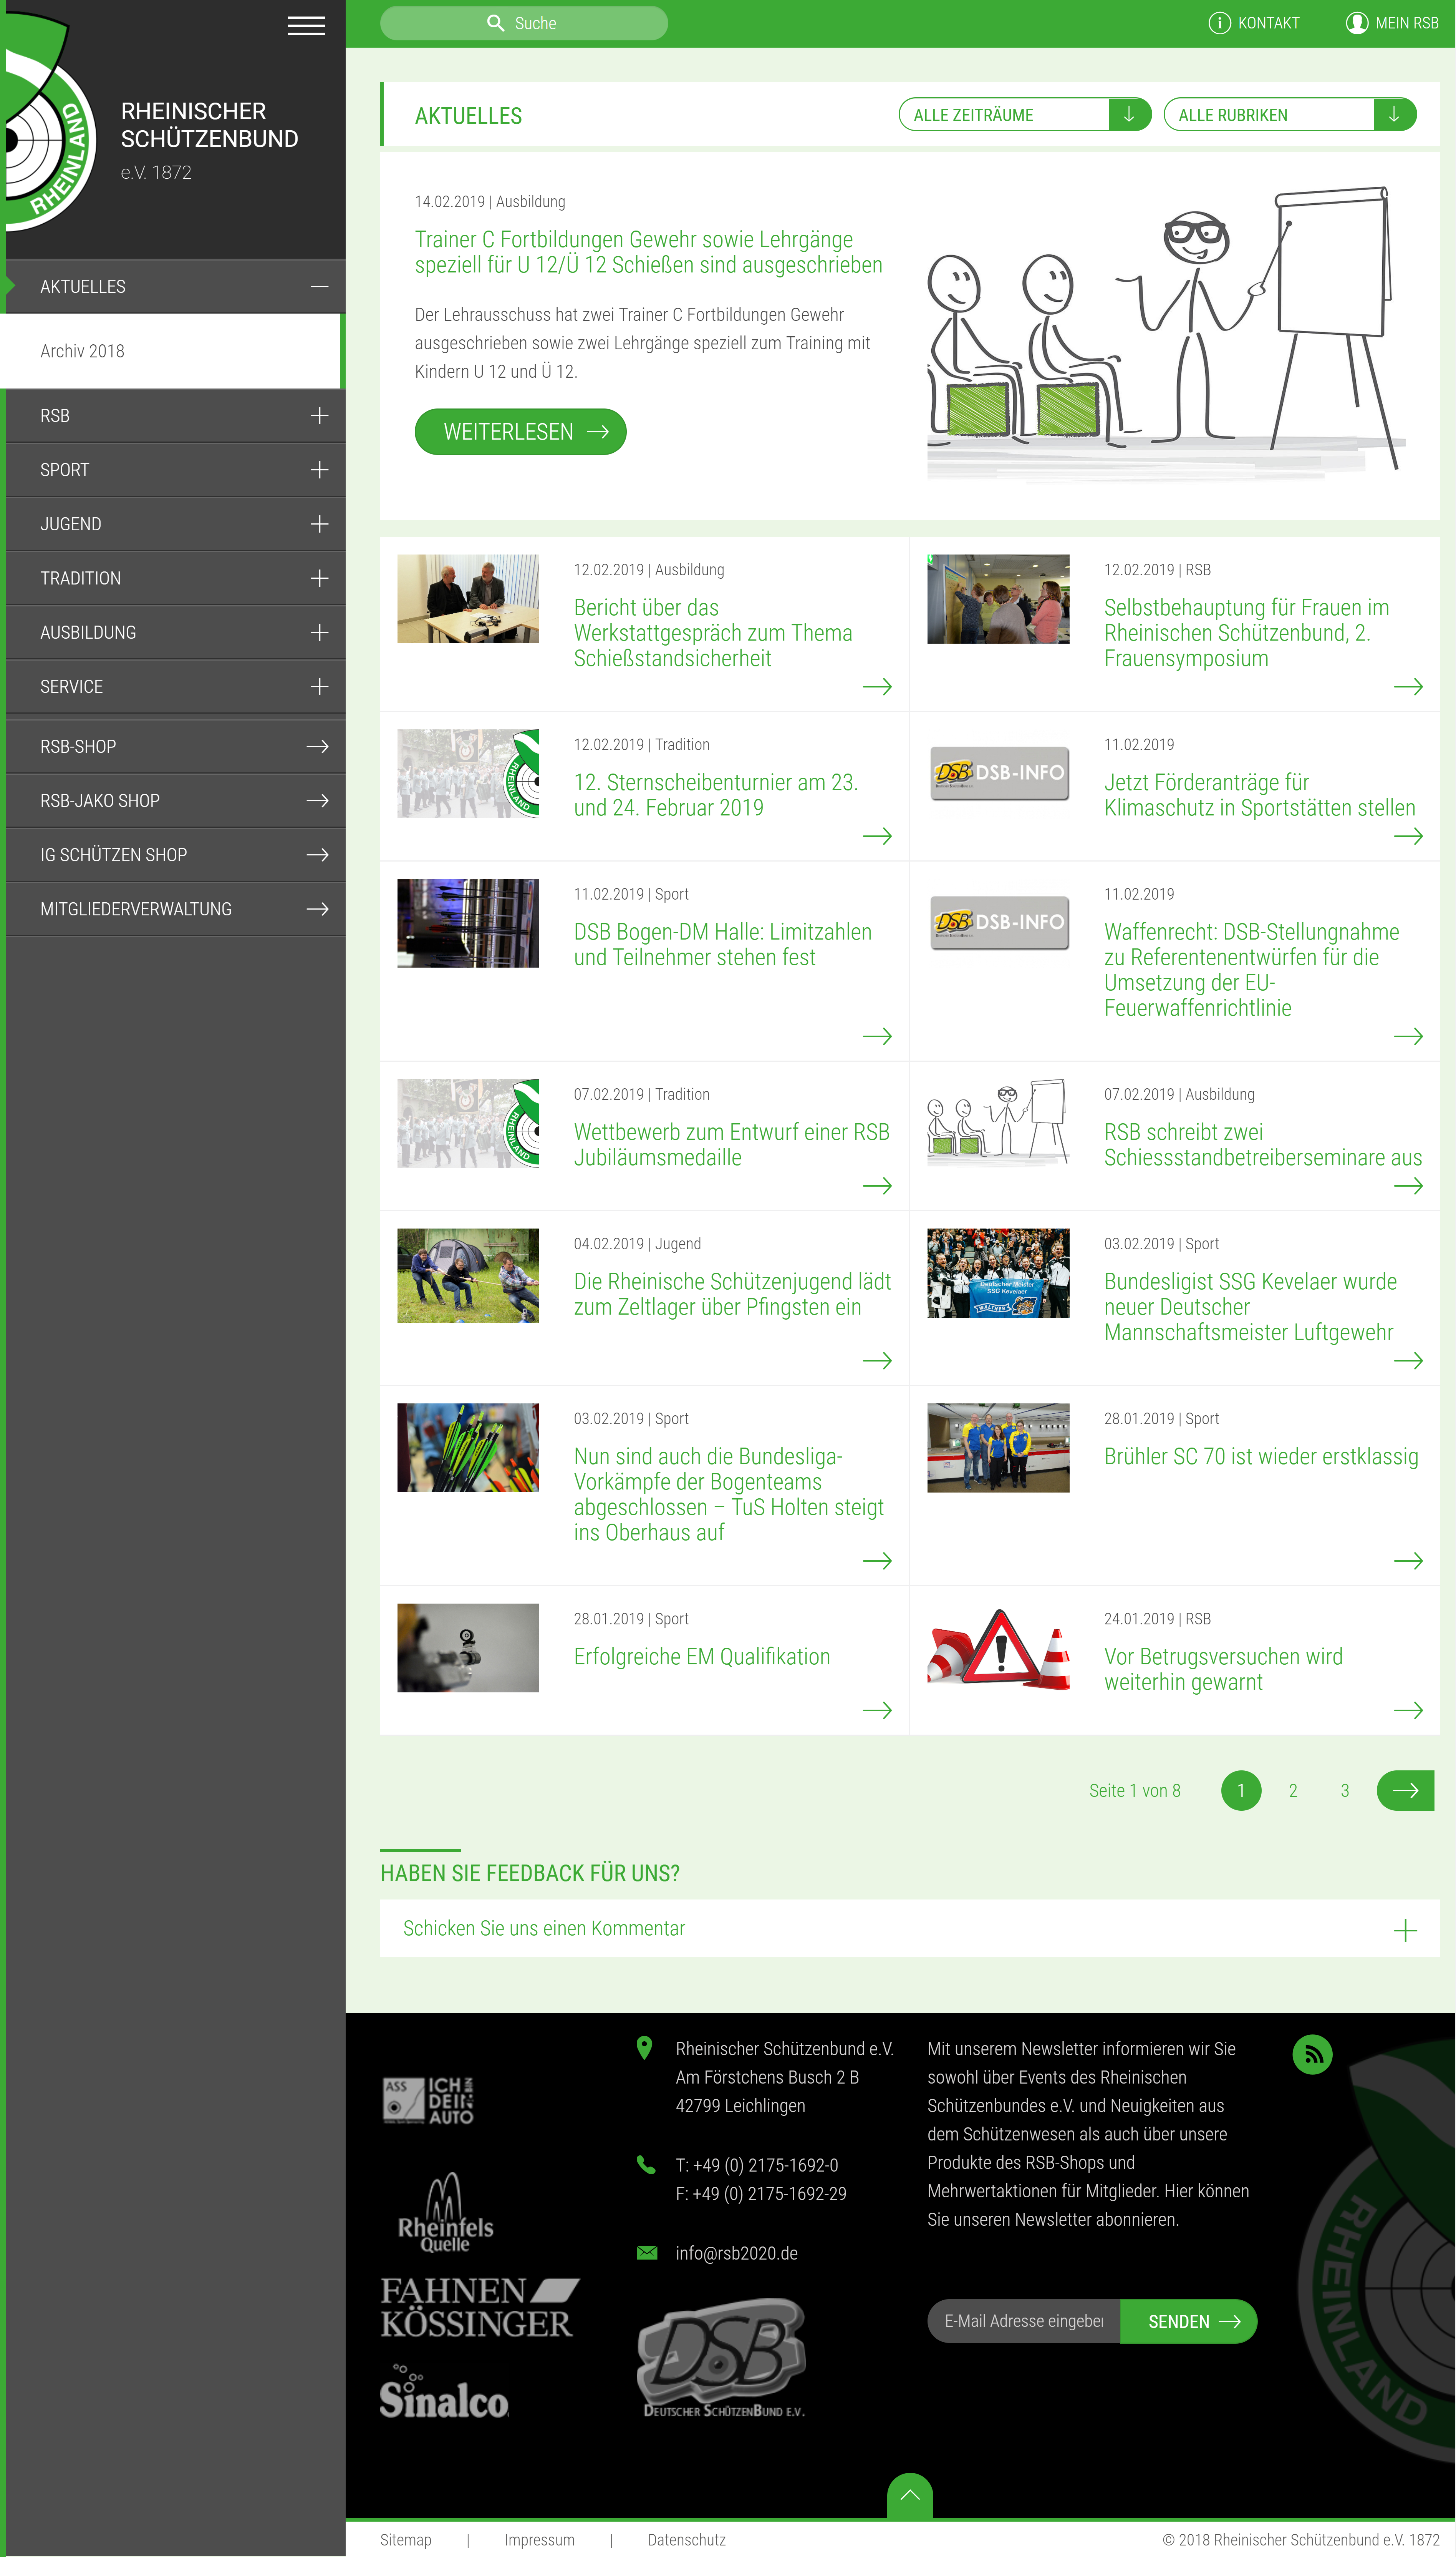
Task: Click the Suche search field
Action: coord(524,23)
